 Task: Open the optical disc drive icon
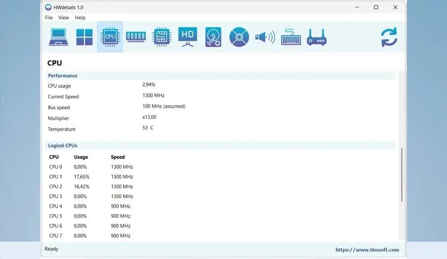(239, 37)
